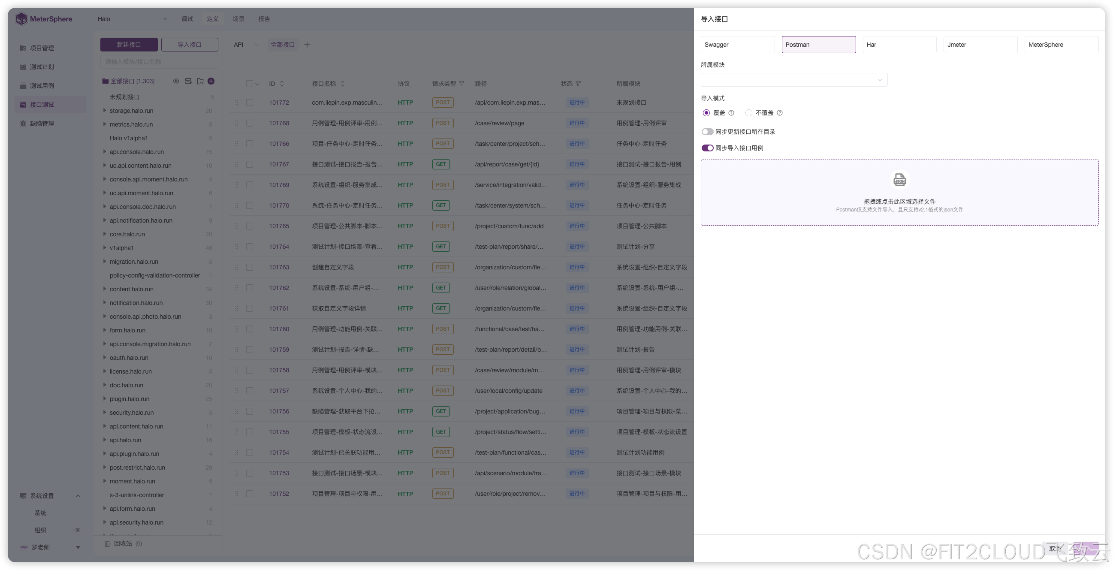The height and width of the screenshot is (570, 1113).
Task: Click the module/interface name search field
Action: click(x=159, y=62)
